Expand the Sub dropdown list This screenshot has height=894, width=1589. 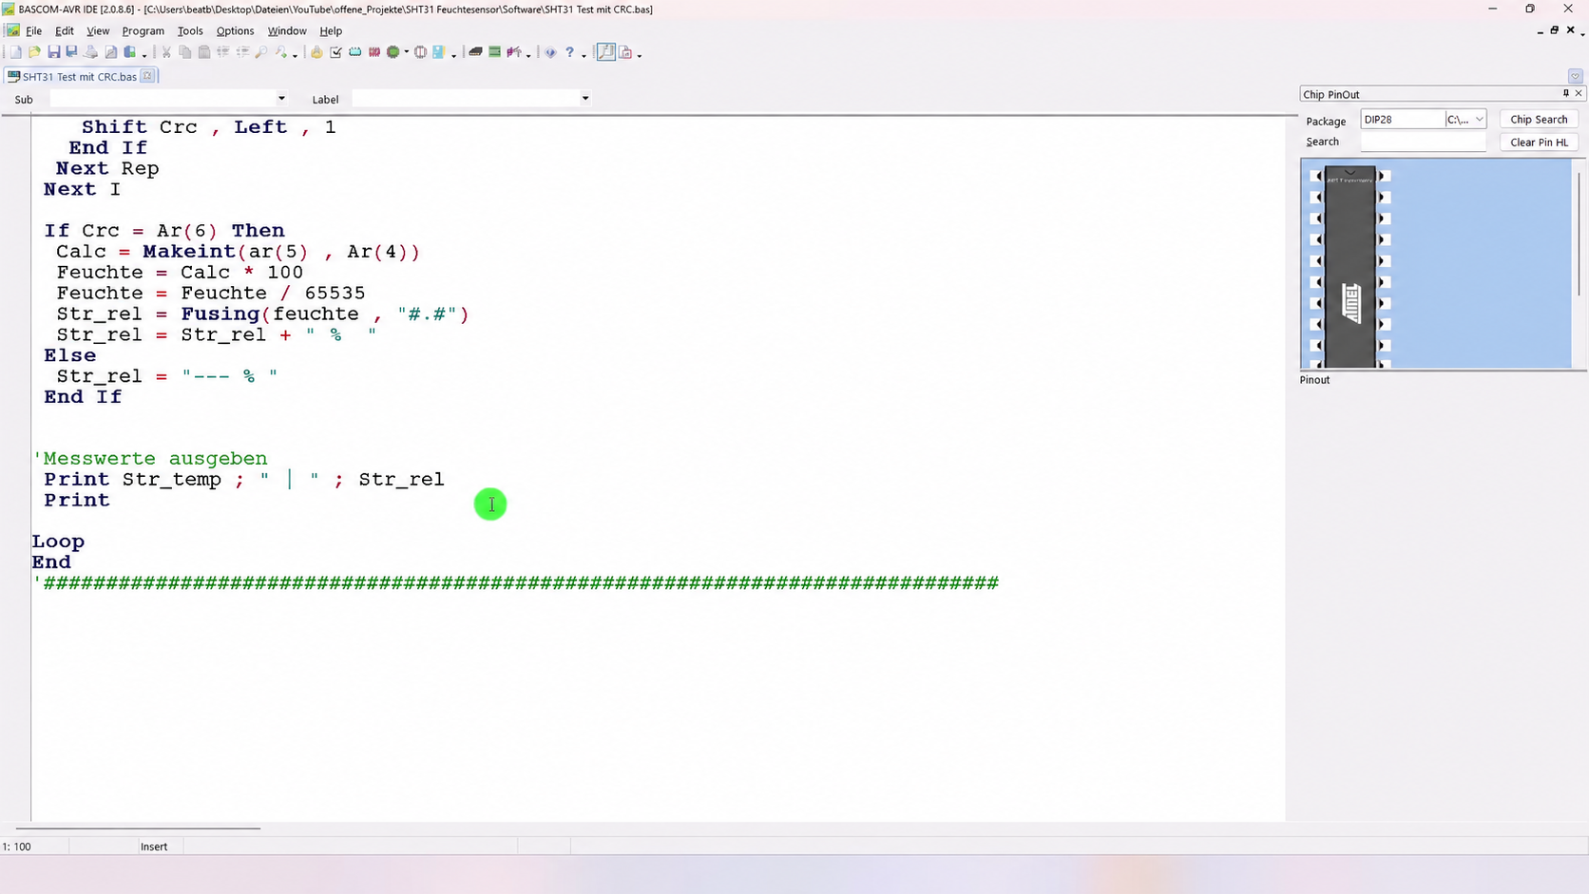click(x=281, y=99)
